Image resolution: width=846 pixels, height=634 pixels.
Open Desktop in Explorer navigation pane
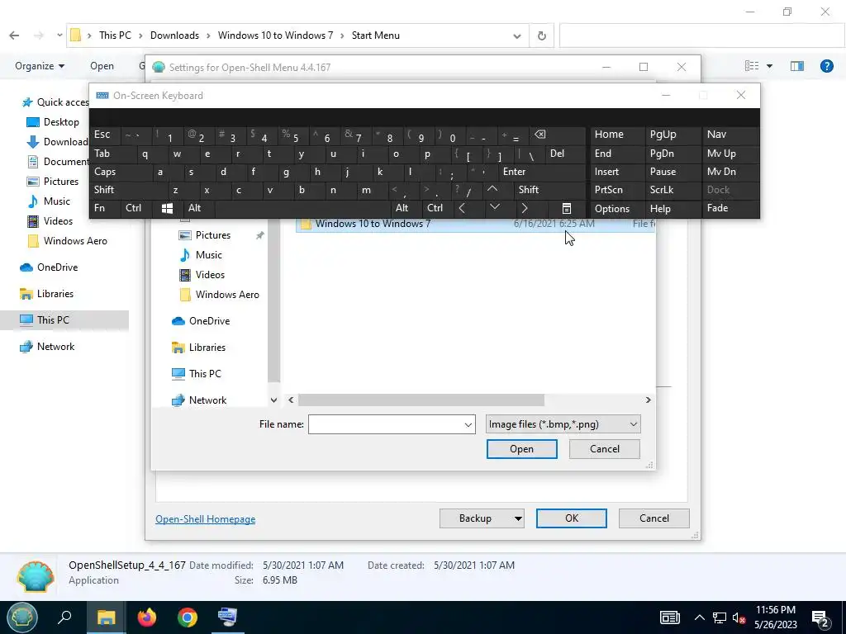(x=61, y=122)
